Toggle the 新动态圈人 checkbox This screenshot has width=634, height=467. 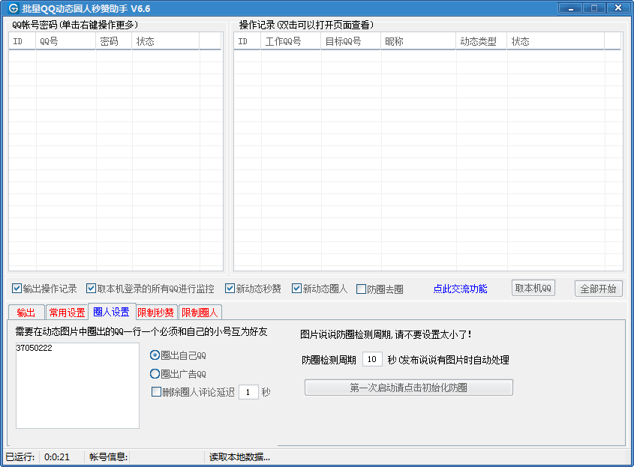click(x=296, y=289)
